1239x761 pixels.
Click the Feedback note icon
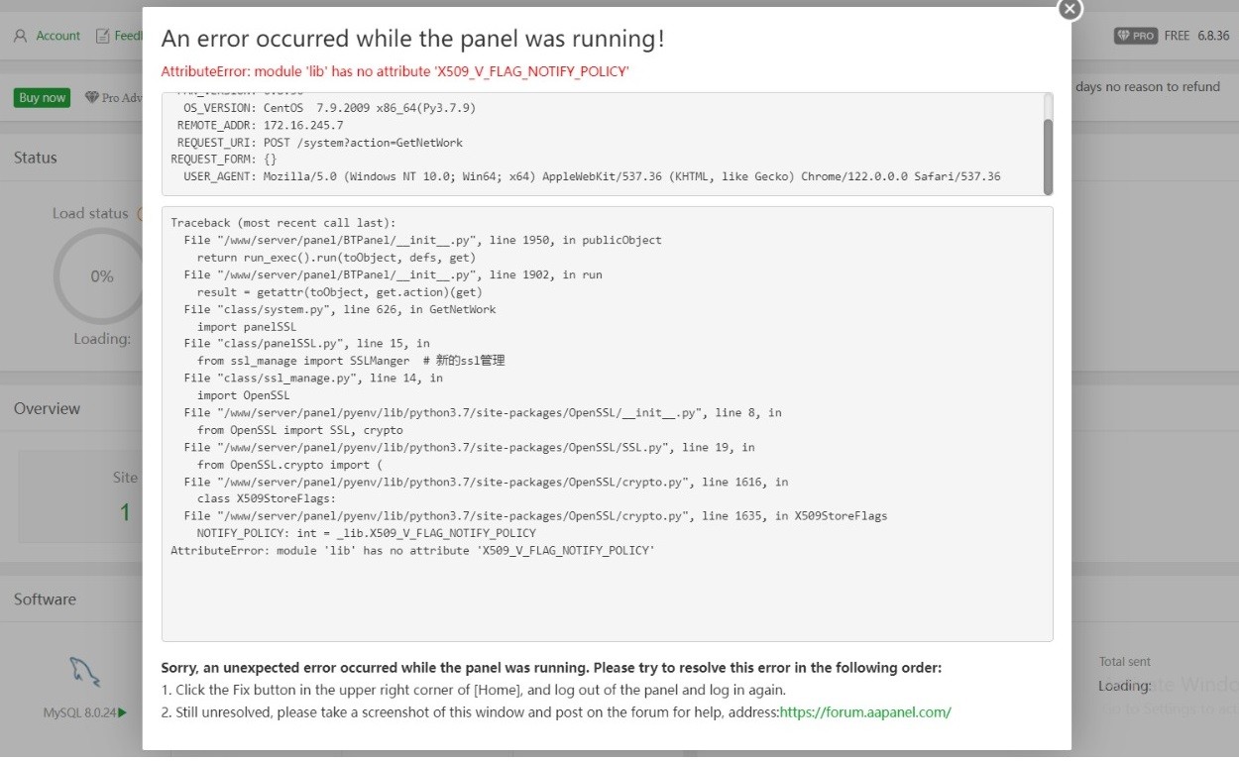102,36
